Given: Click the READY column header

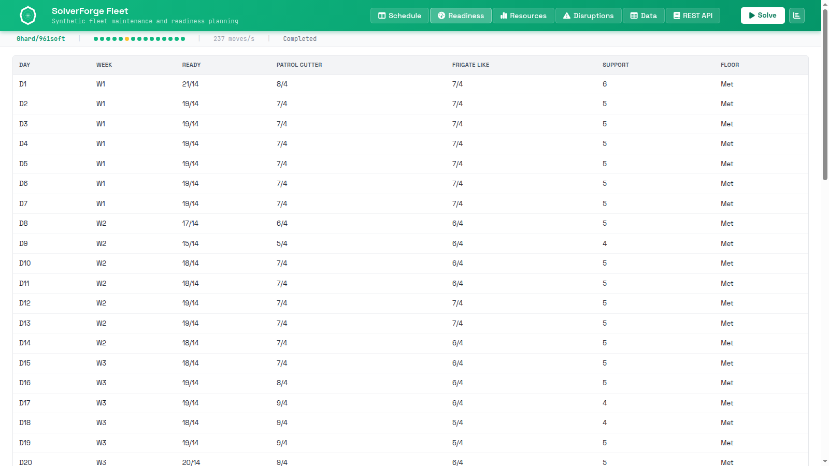Looking at the screenshot, I should 191,65.
